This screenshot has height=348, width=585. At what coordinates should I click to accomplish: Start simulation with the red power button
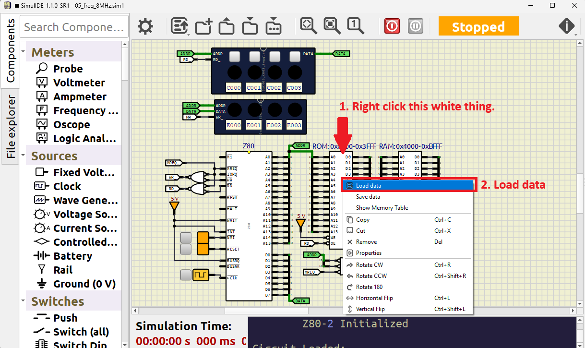(392, 26)
